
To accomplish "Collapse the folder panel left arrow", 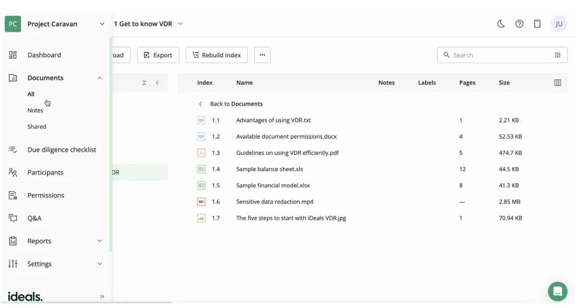I will (x=158, y=82).
